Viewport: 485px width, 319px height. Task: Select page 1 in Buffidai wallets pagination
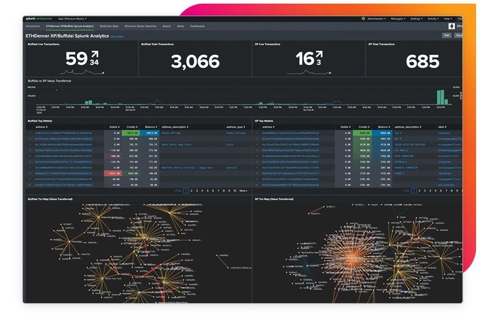(186, 191)
